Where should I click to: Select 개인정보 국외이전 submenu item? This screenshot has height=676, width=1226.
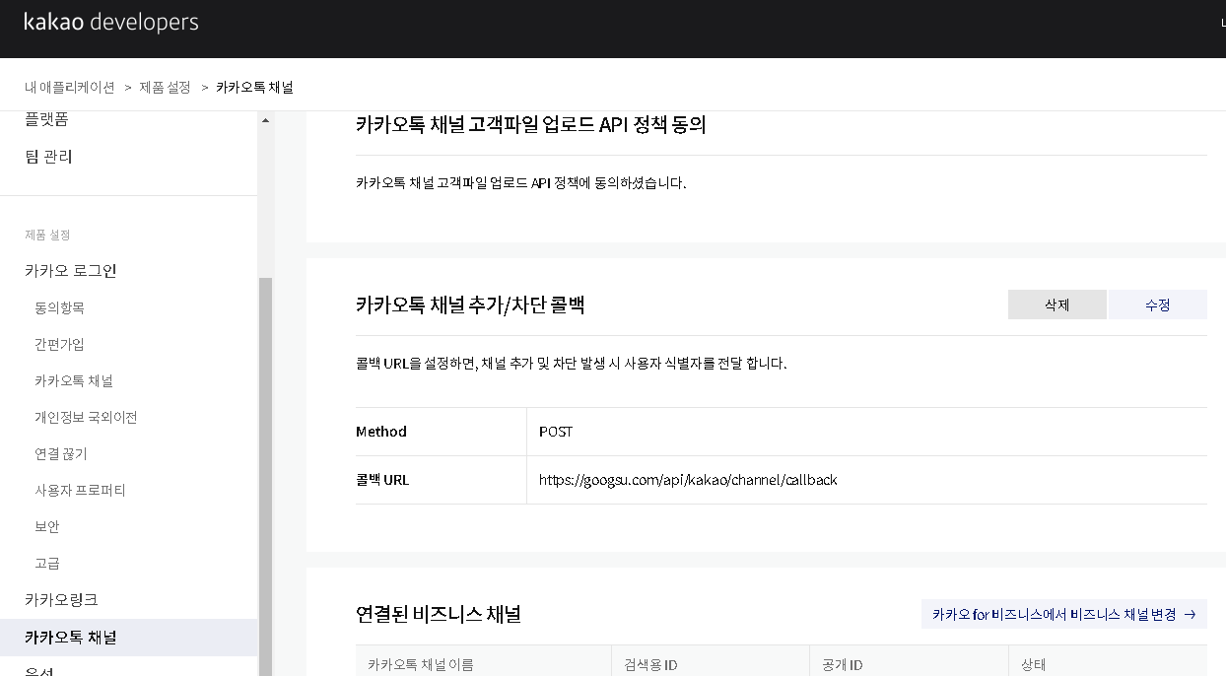tap(86, 417)
